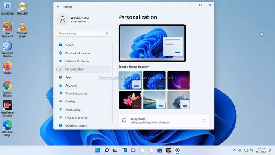Screen dimensions: 275x155
Task: Go back using the Settings back arrow
Action: [58, 7]
